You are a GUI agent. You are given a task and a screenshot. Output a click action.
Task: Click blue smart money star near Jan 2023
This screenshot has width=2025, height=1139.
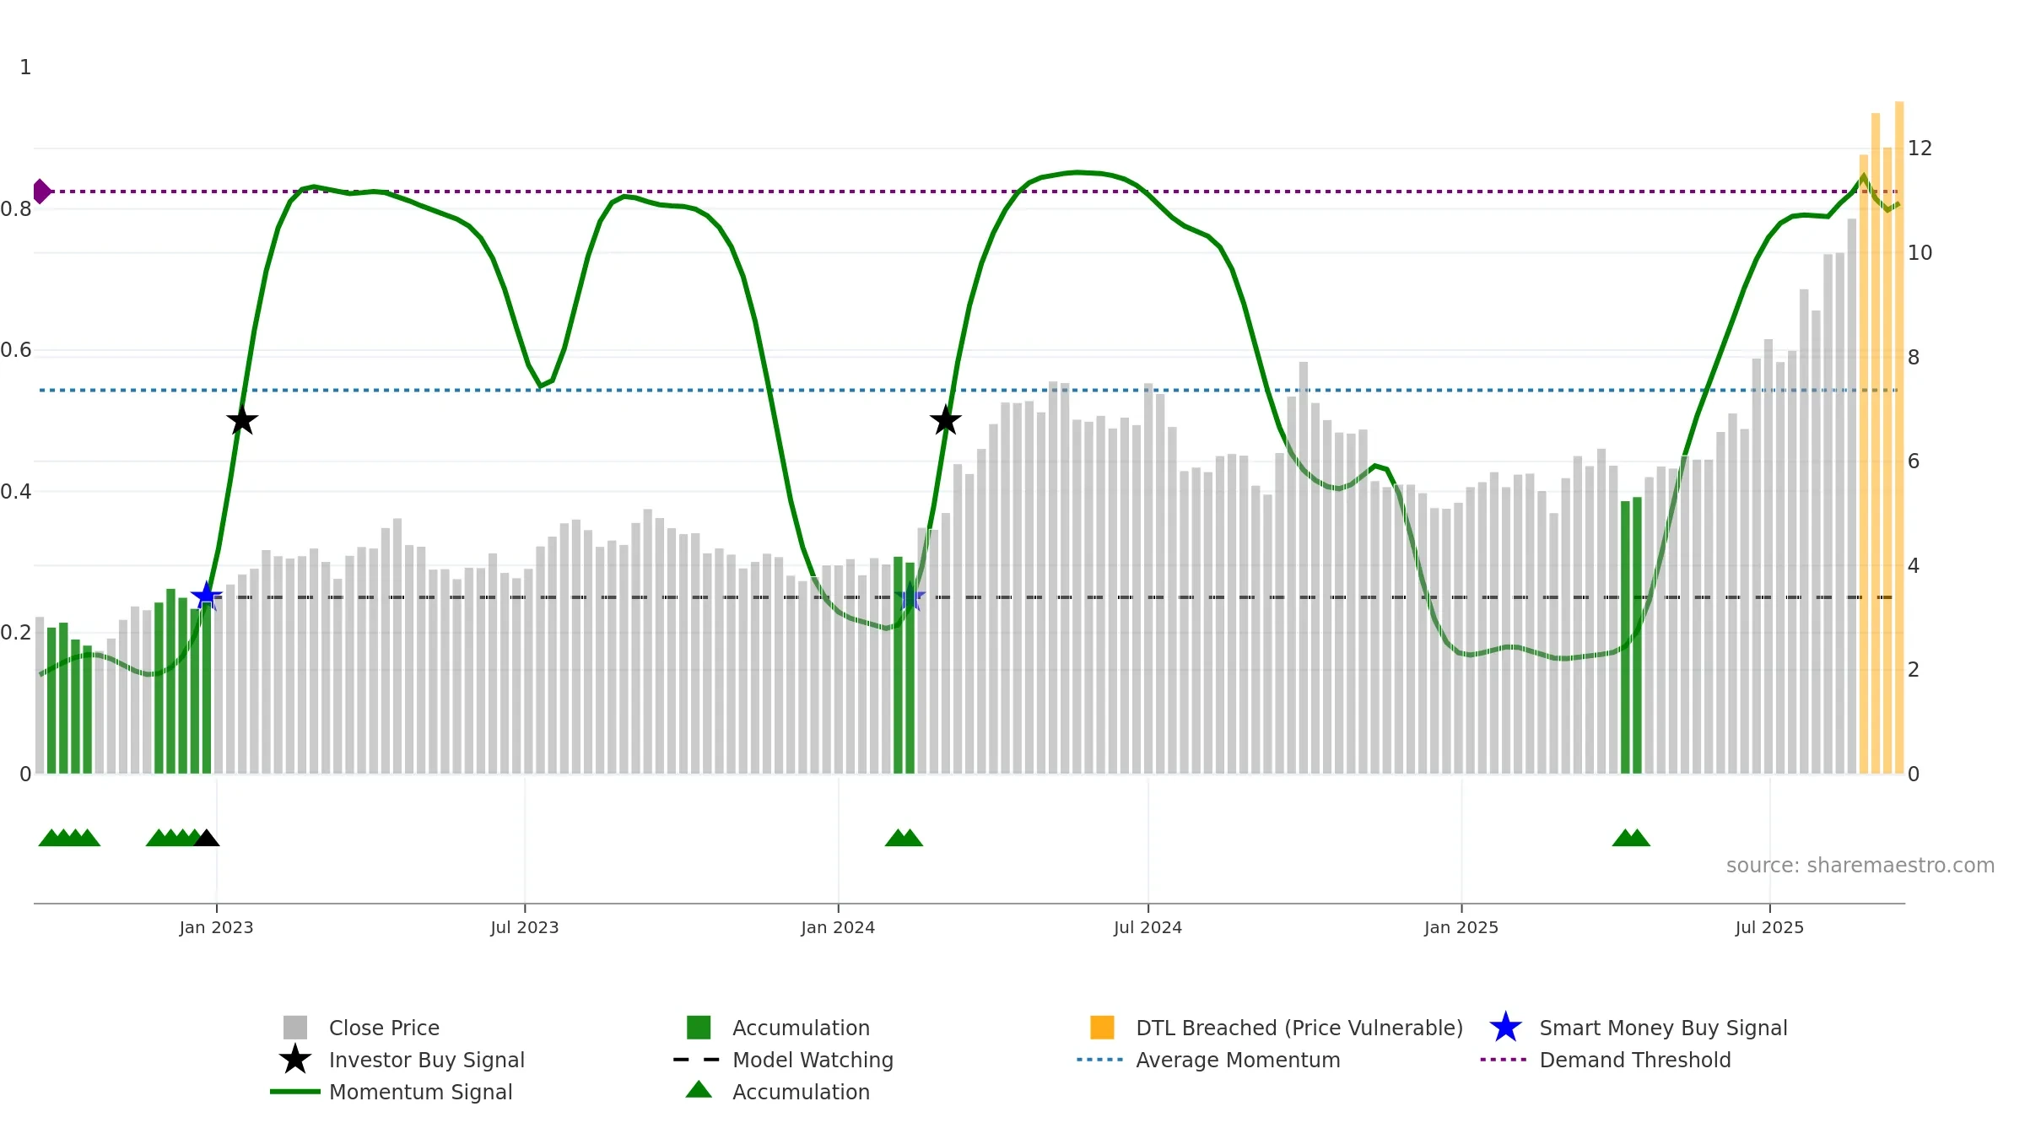[206, 596]
